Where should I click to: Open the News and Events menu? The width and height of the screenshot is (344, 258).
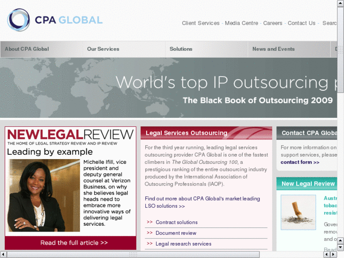(x=273, y=49)
